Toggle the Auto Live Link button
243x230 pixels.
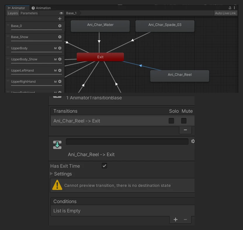point(225,13)
